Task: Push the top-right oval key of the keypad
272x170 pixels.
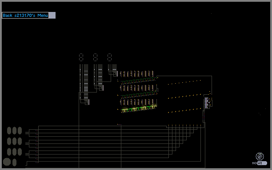Action: [20, 131]
